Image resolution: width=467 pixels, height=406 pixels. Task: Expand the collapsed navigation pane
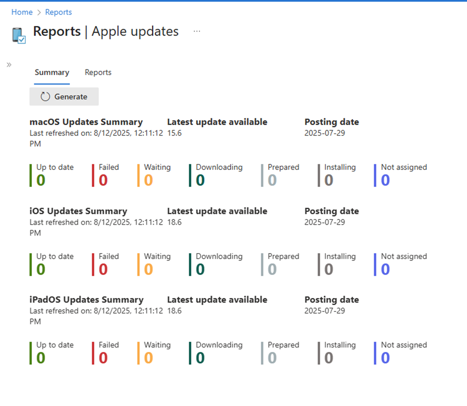point(8,64)
